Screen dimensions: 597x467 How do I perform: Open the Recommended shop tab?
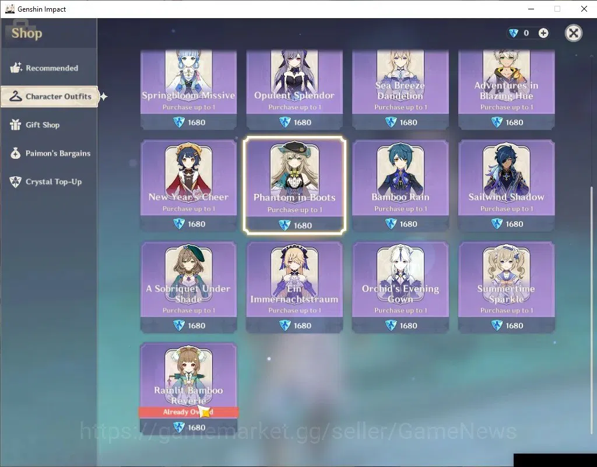point(49,68)
